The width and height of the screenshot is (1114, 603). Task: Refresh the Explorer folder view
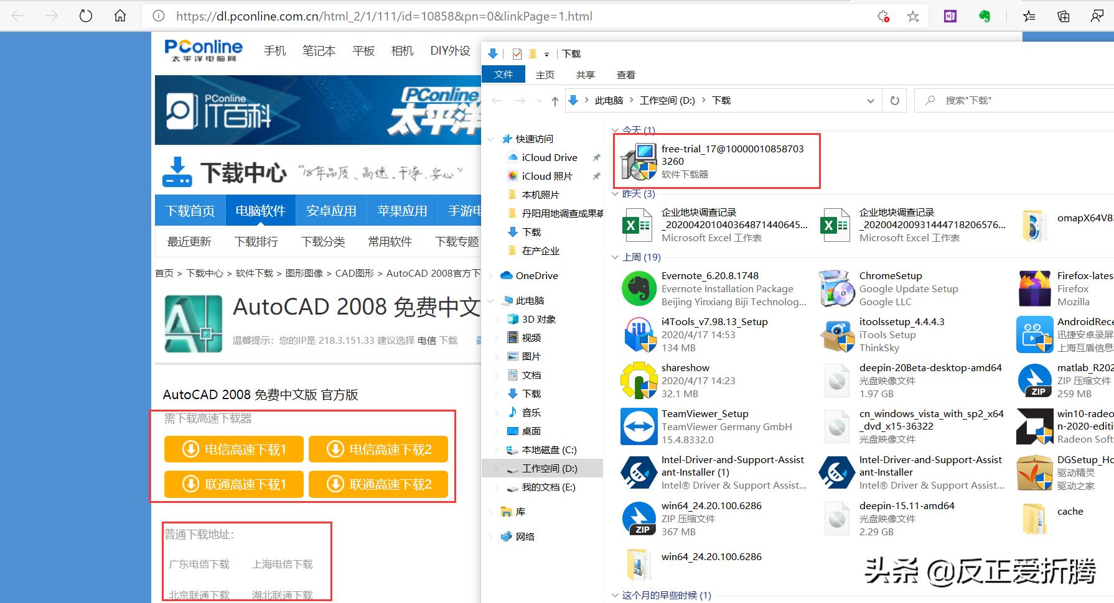point(895,101)
